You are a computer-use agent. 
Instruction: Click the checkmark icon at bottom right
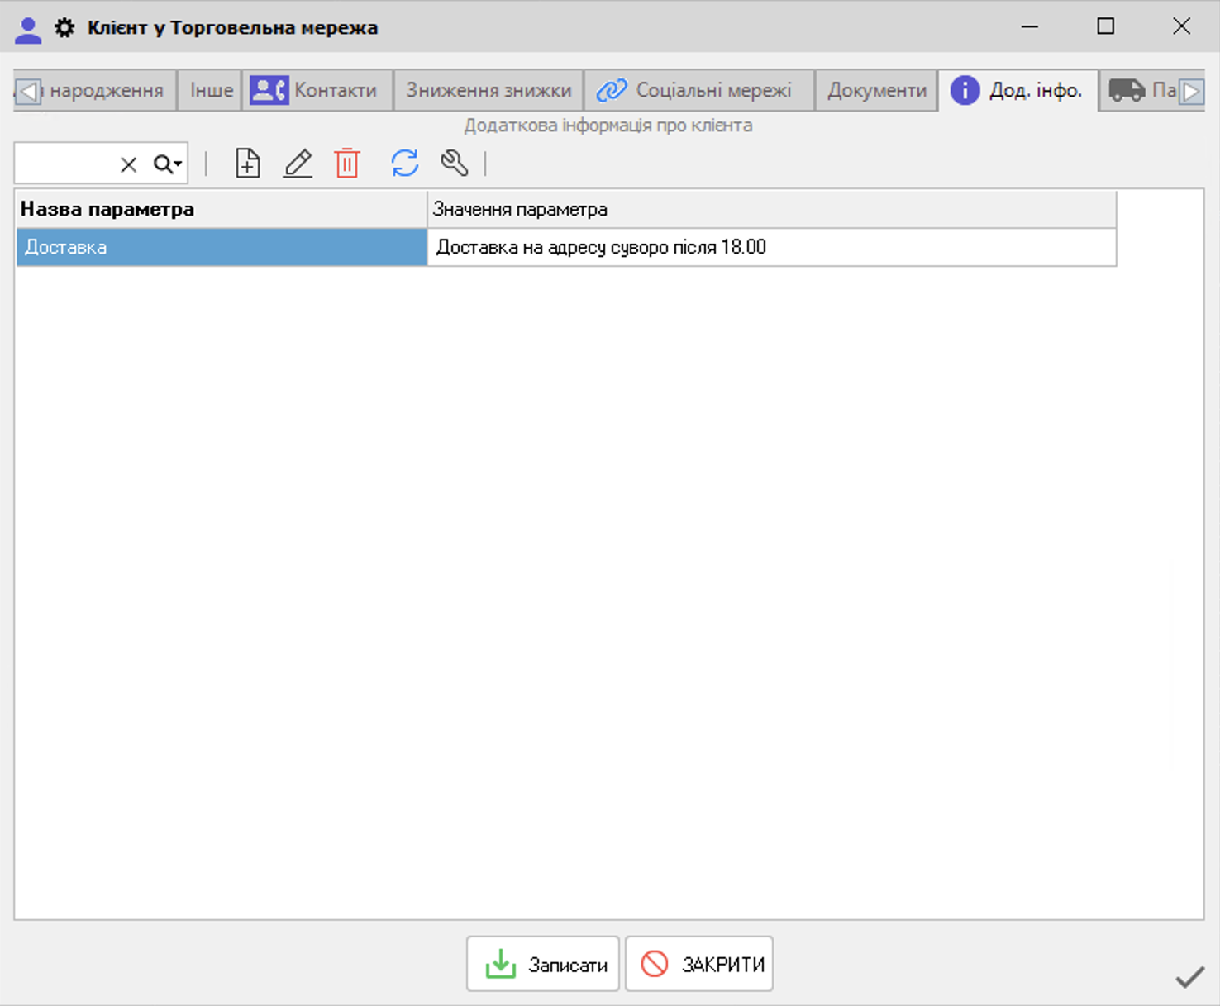coord(1189,978)
